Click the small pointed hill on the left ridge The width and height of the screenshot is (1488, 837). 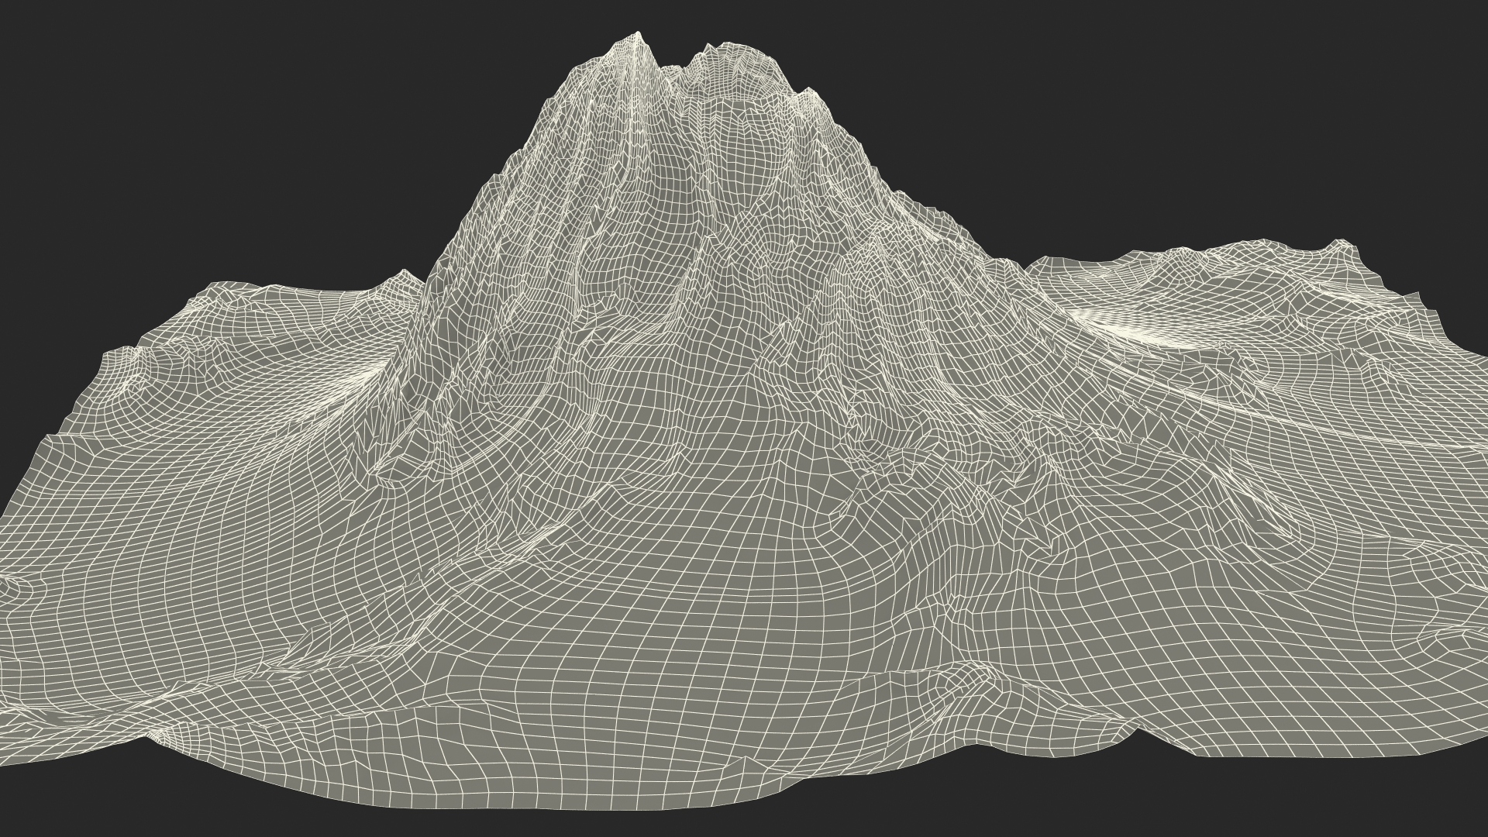click(404, 274)
